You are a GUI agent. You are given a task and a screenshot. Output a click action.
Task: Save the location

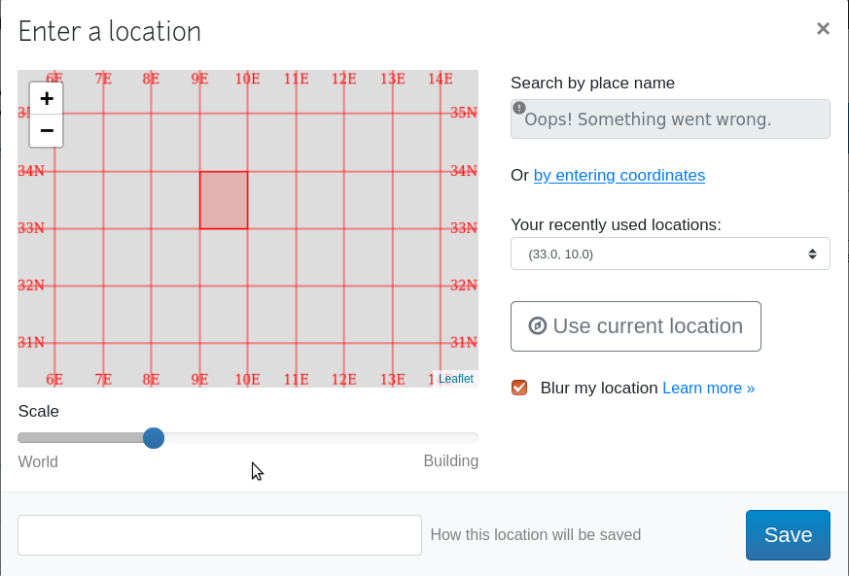pos(788,535)
